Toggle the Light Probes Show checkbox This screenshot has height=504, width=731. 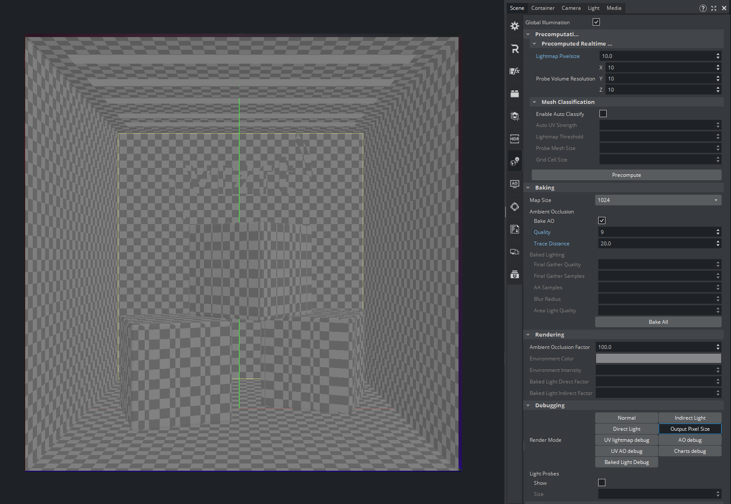[602, 483]
